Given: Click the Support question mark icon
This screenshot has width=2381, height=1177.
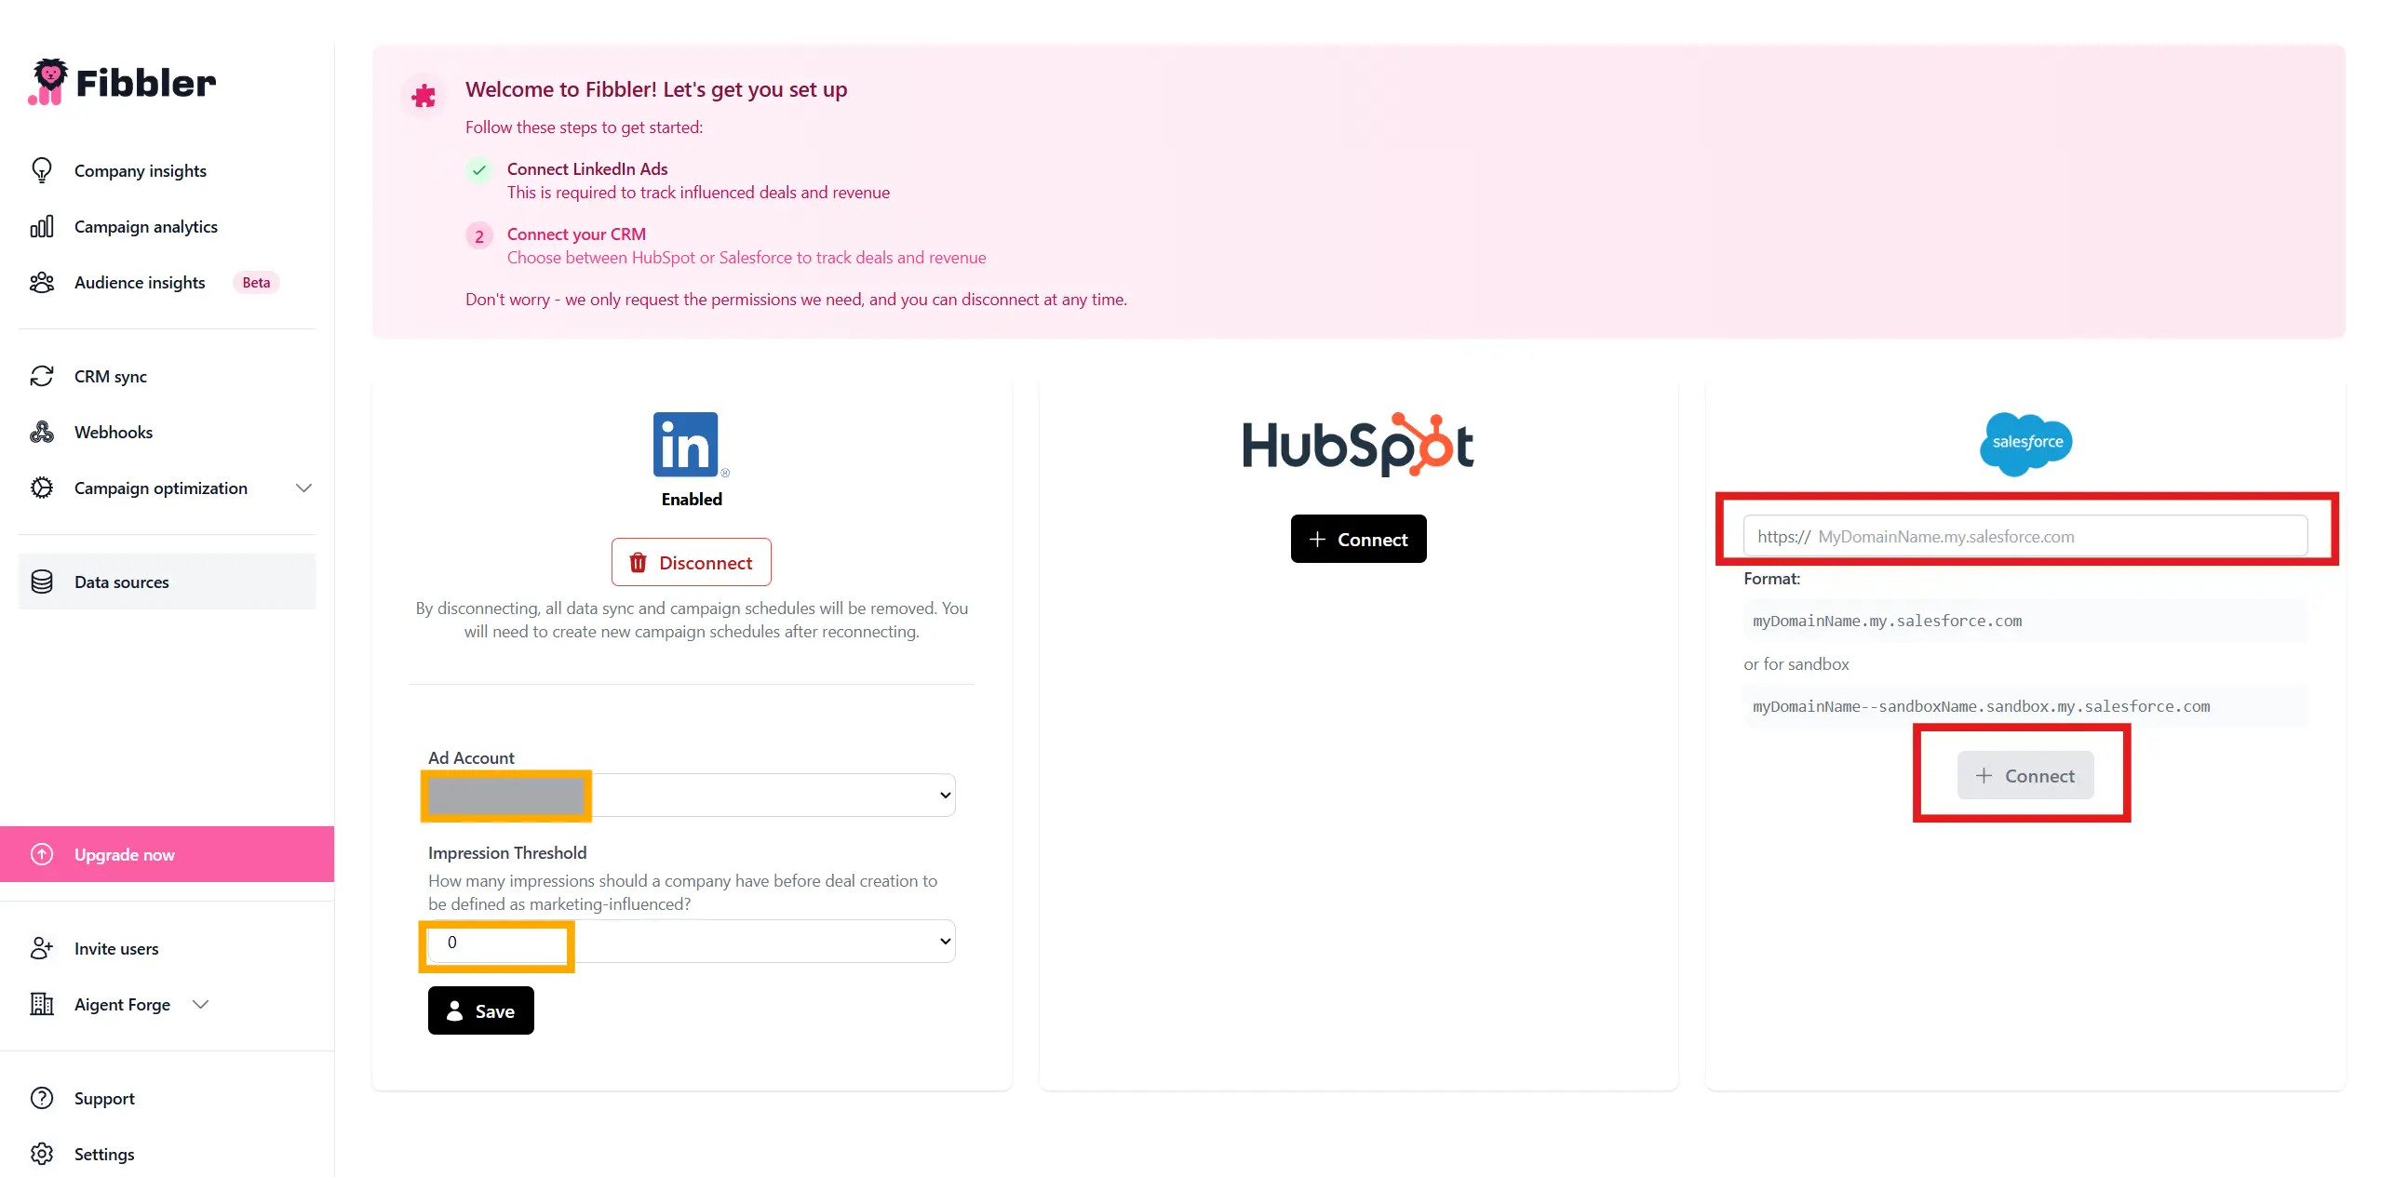Looking at the screenshot, I should tap(42, 1098).
